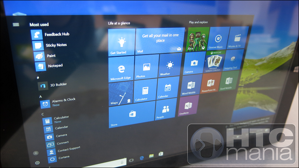Image resolution: width=299 pixels, height=168 pixels.
Task: Click the microphone icon in search box
Action: (x=122, y=162)
